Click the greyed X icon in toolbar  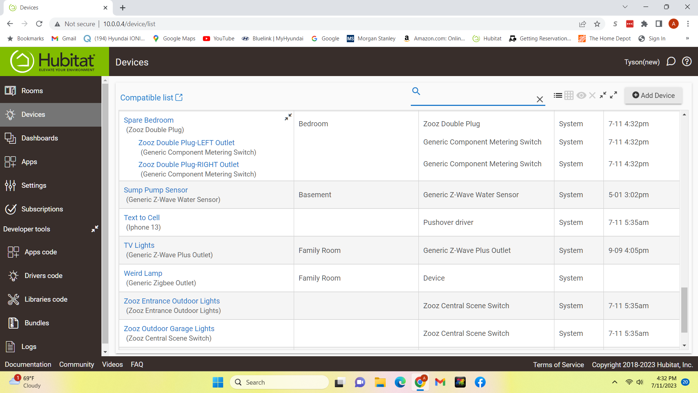pos(592,95)
